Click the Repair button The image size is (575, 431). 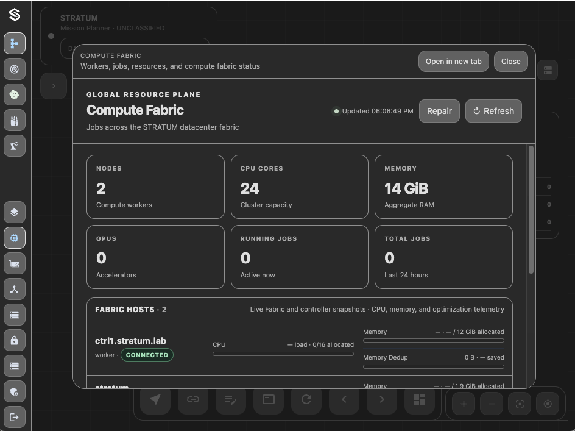tap(439, 111)
